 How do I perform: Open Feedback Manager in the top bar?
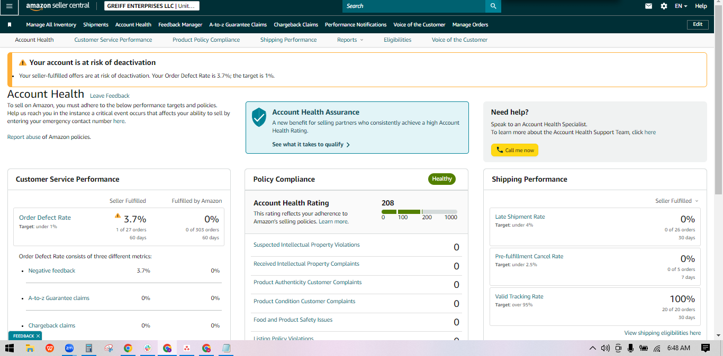[180, 25]
